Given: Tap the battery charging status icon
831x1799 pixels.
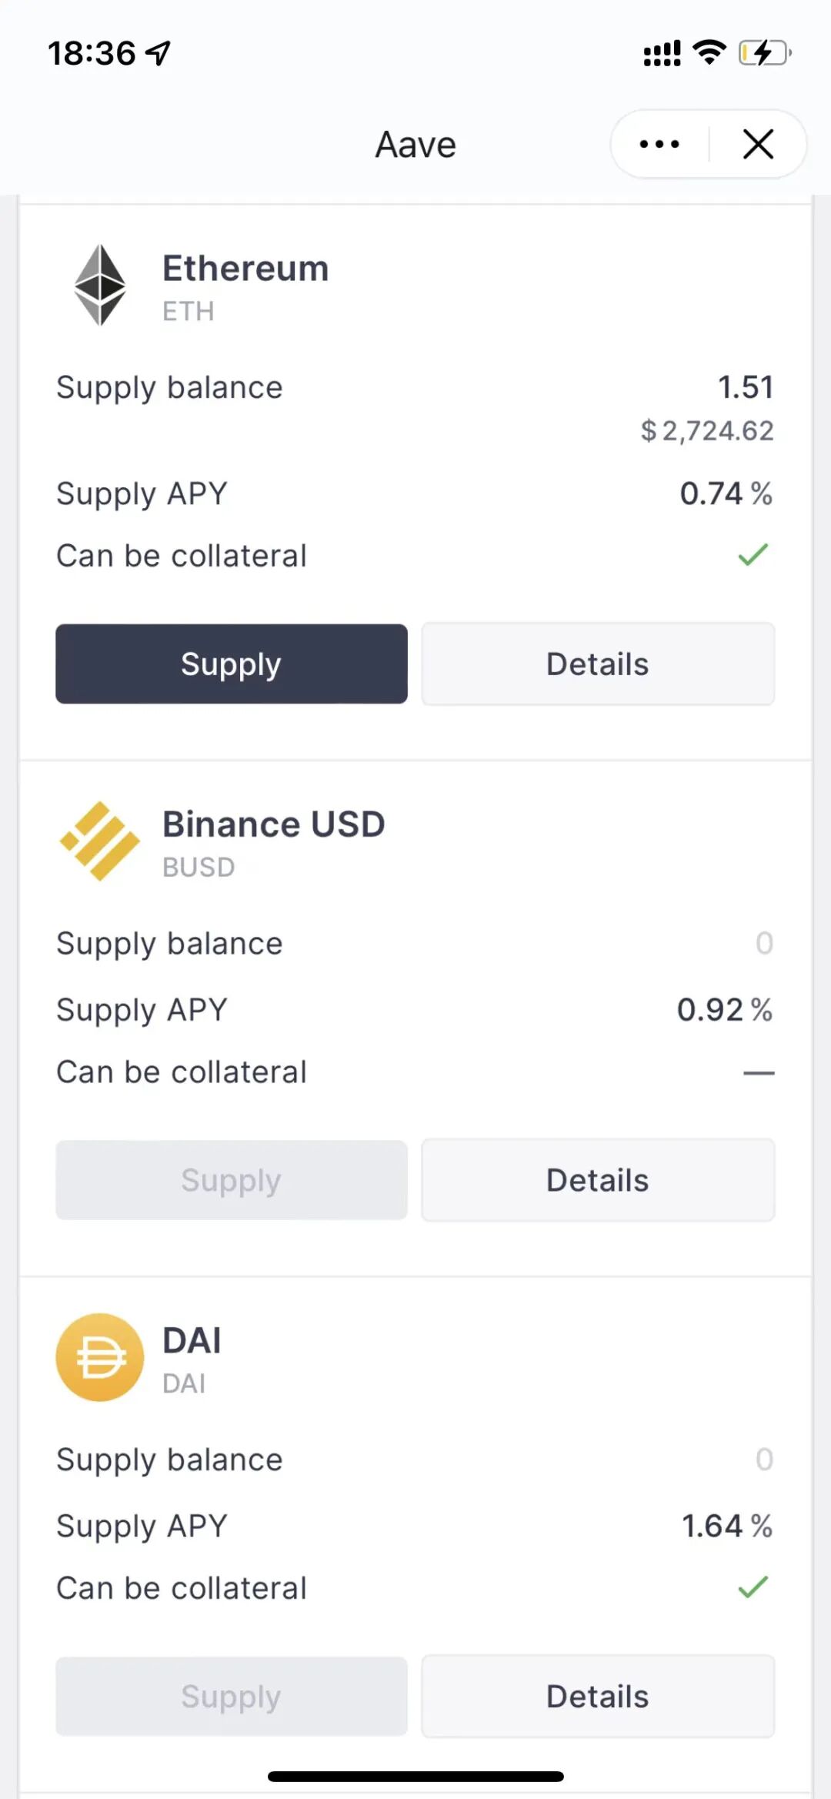Looking at the screenshot, I should click(764, 53).
